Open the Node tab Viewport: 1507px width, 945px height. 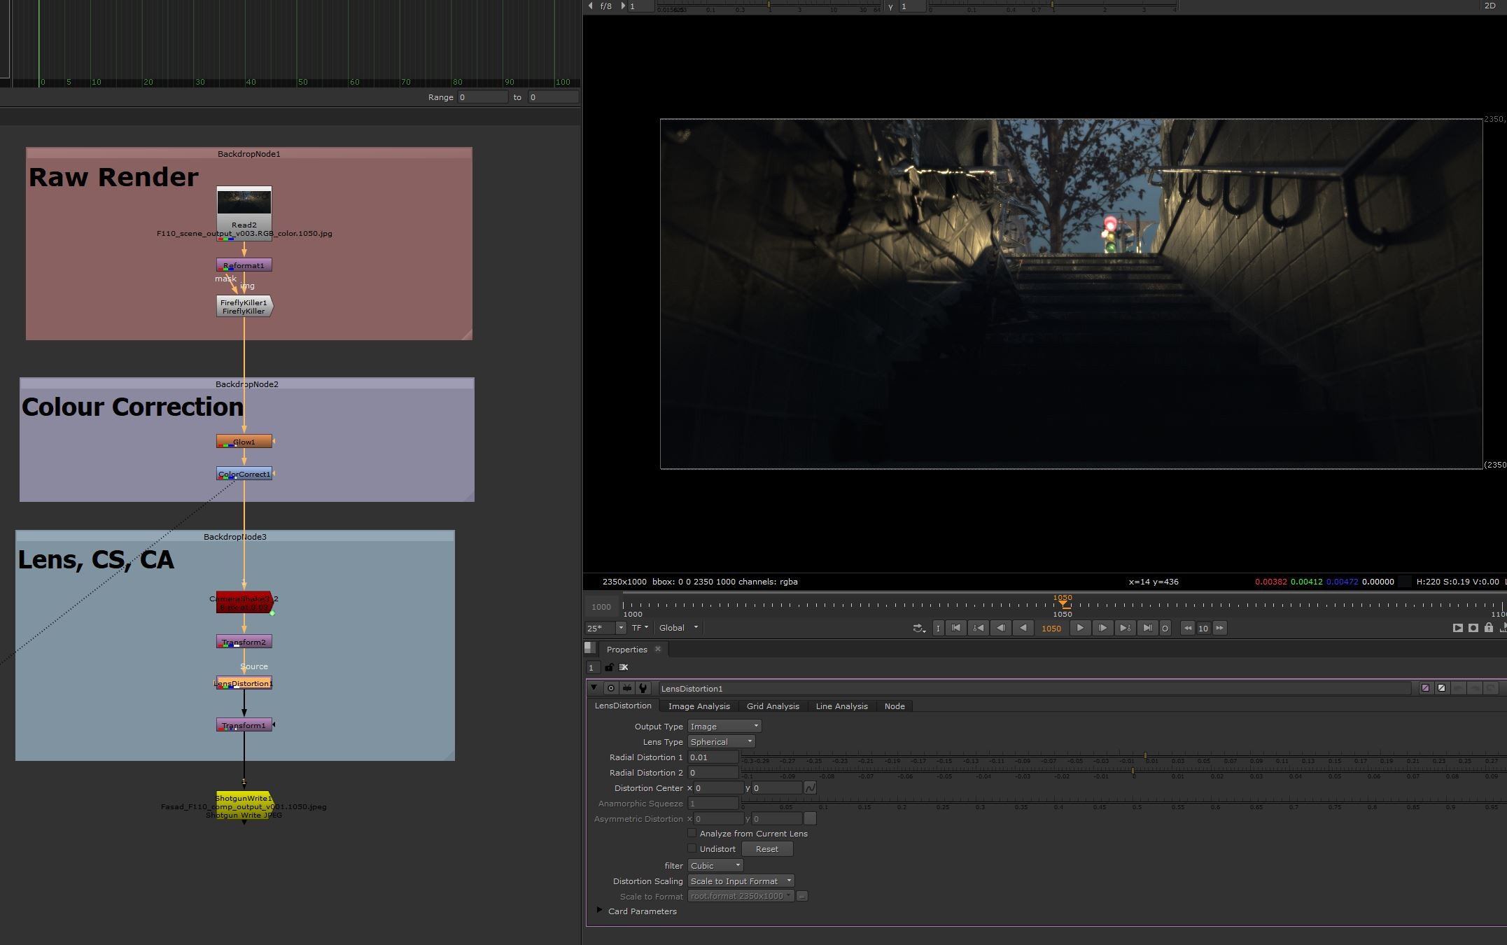tap(895, 706)
